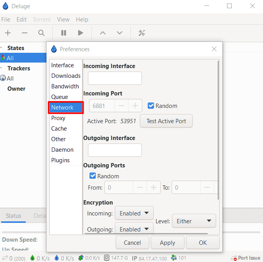This screenshot has height=262, width=263.
Task: Pause torrents with the pause icon
Action: click(x=64, y=33)
